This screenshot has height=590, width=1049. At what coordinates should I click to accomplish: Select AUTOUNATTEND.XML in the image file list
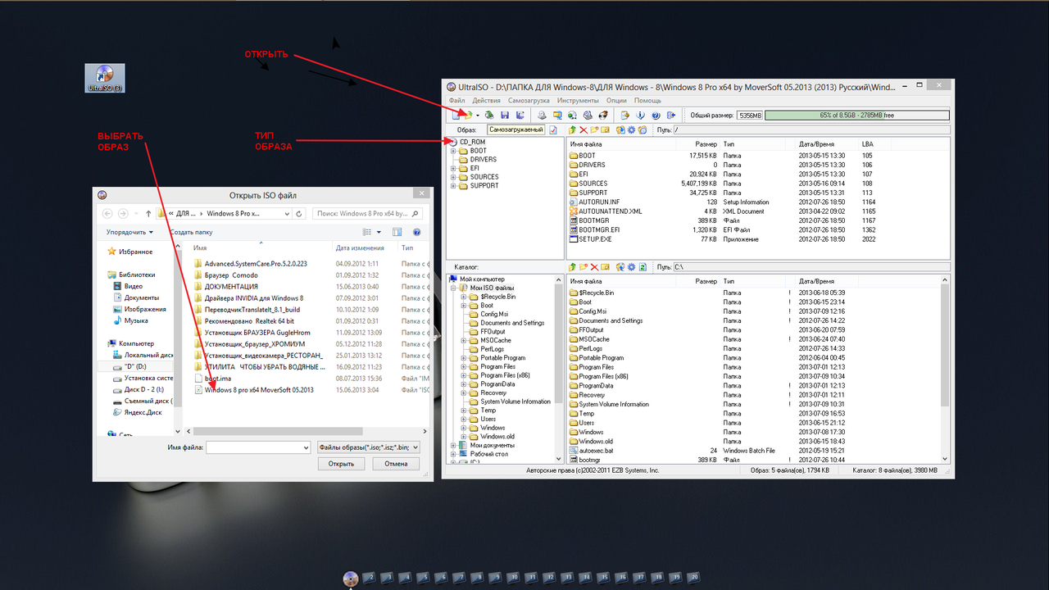pyautogui.click(x=605, y=211)
